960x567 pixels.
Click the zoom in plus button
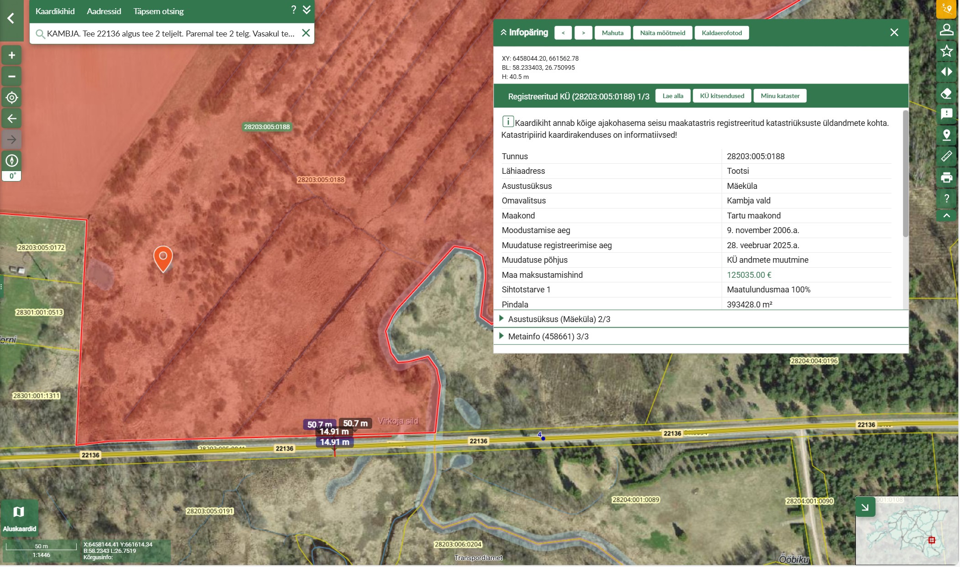(12, 55)
